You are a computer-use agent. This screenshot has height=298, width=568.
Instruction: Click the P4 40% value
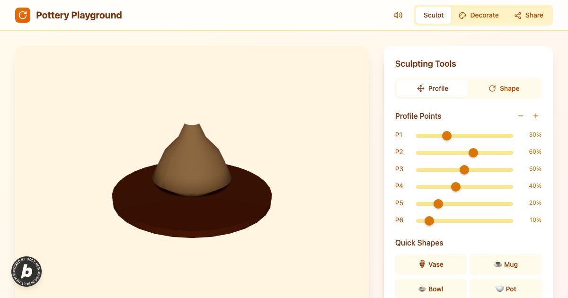(x=535, y=186)
